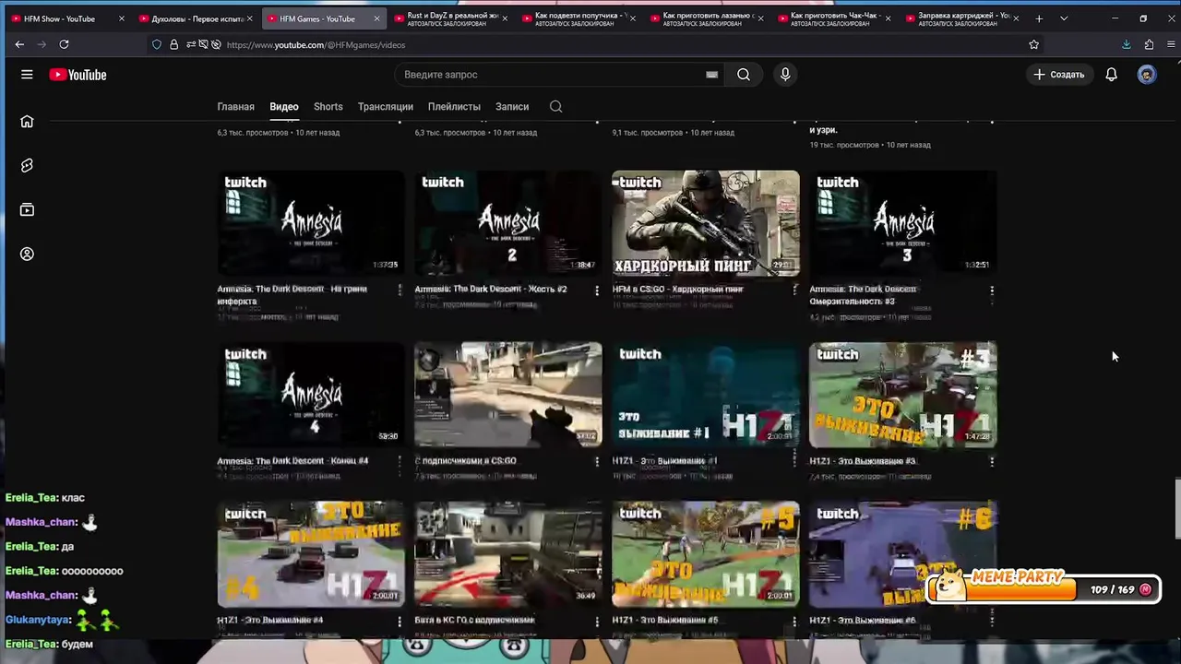Play the H1Z1 #5 video thumbnail
Image resolution: width=1181 pixels, height=664 pixels.
pos(706,554)
